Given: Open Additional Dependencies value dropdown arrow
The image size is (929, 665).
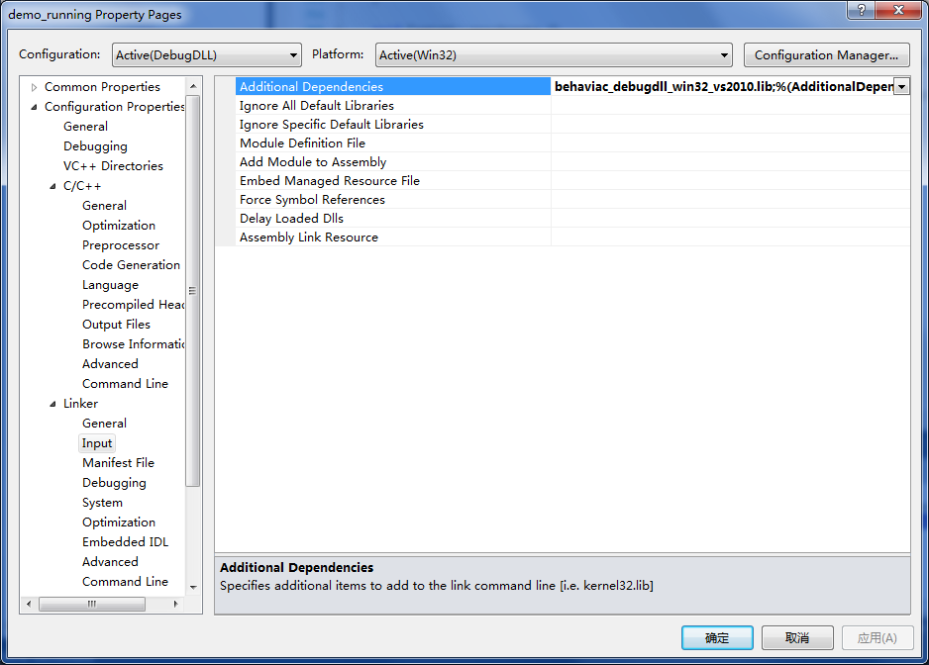Looking at the screenshot, I should tap(901, 87).
